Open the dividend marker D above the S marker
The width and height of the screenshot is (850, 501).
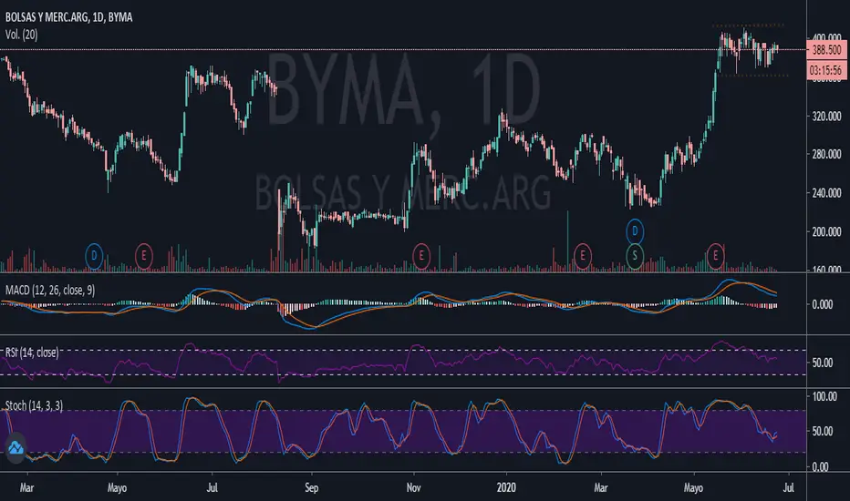635,231
